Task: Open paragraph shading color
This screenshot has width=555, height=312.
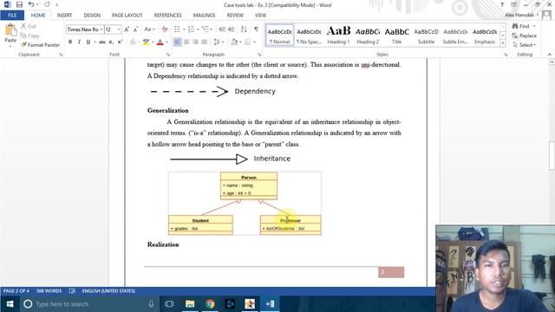Action: (234, 42)
